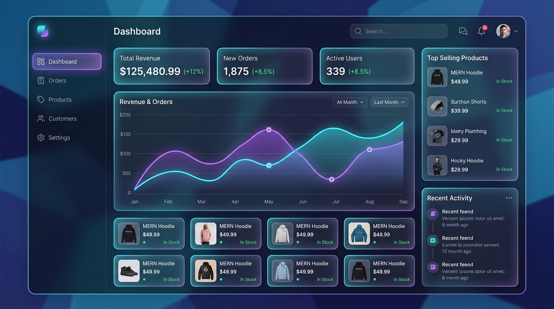
Task: Open the New Orders stat card
Action: (x=265, y=66)
